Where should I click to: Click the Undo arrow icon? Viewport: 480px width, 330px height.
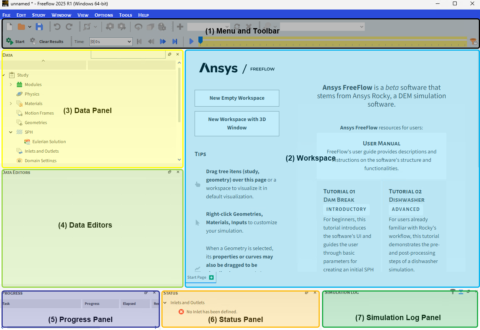coord(57,27)
